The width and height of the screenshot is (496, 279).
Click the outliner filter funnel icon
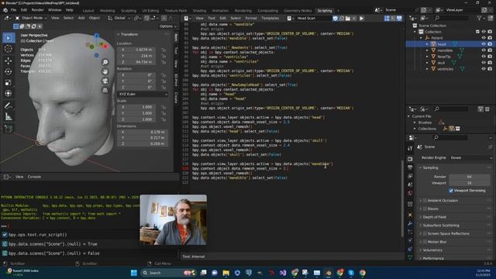point(480,19)
